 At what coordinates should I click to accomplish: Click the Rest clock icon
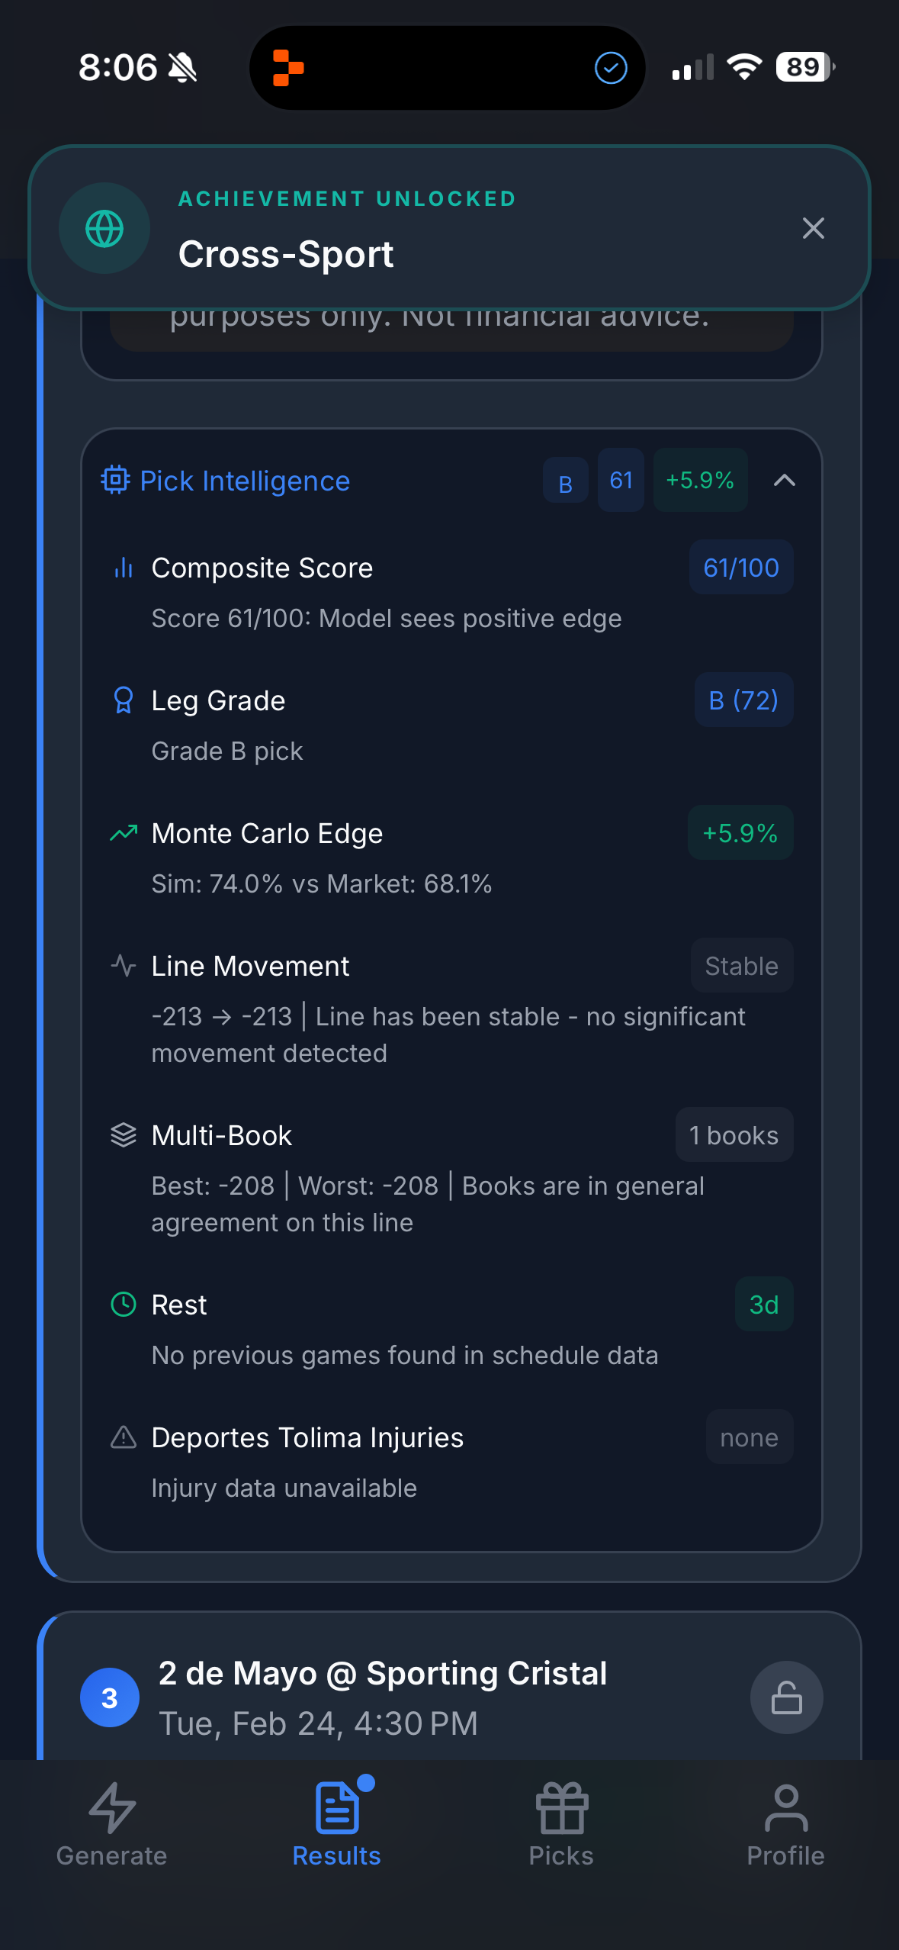click(123, 1304)
